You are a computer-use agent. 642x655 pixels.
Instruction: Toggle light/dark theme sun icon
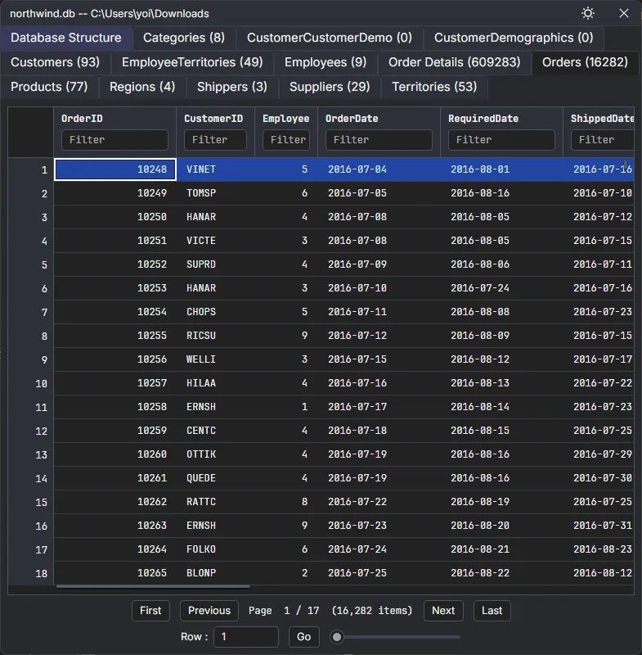[588, 13]
